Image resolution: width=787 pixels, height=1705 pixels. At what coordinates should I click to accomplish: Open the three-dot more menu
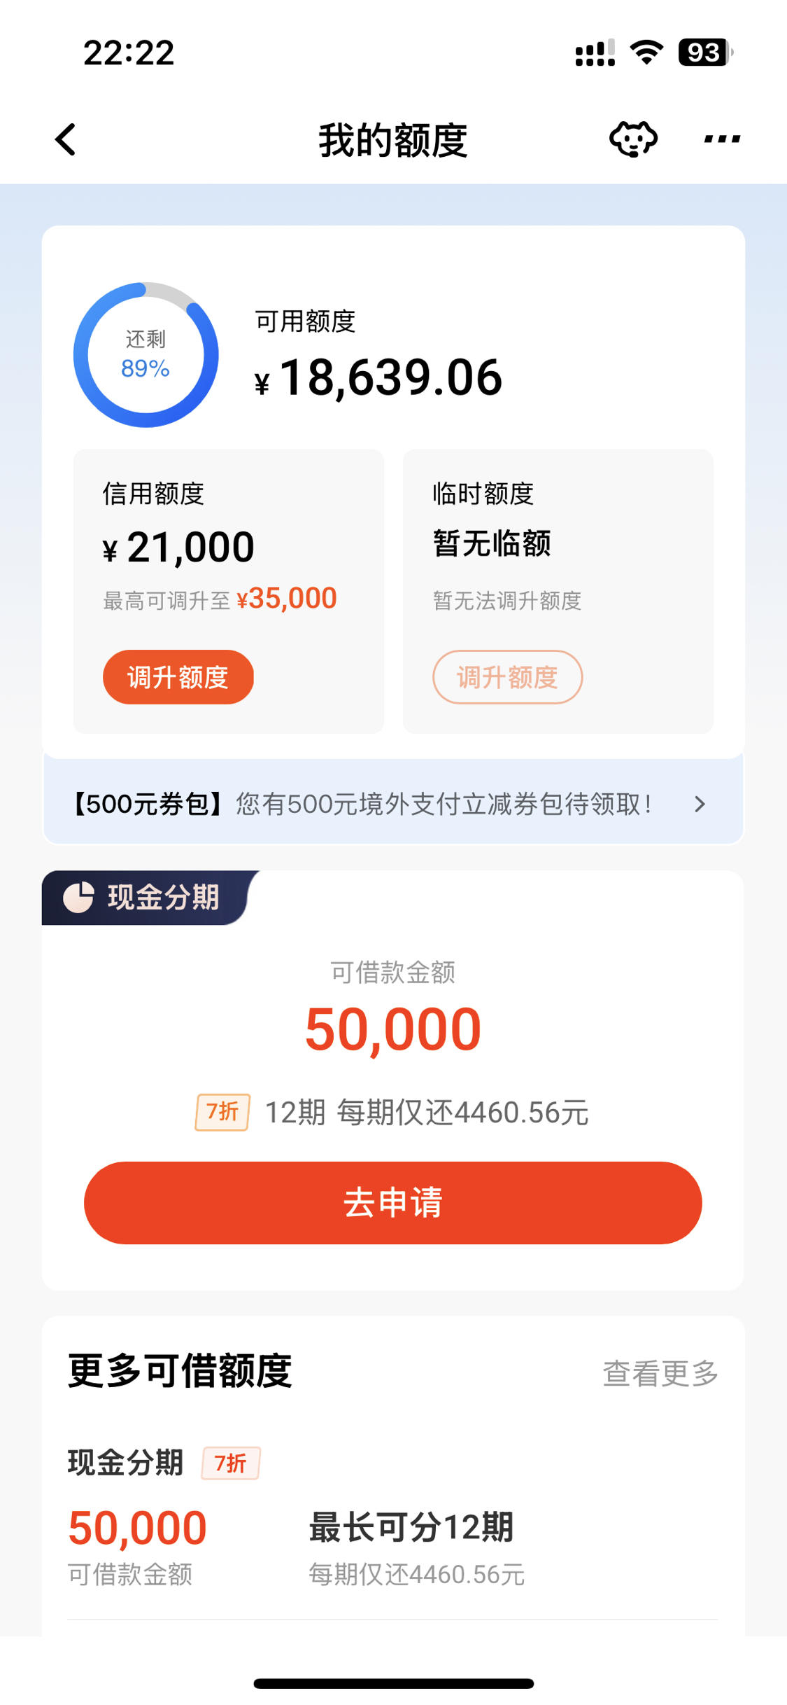(722, 139)
